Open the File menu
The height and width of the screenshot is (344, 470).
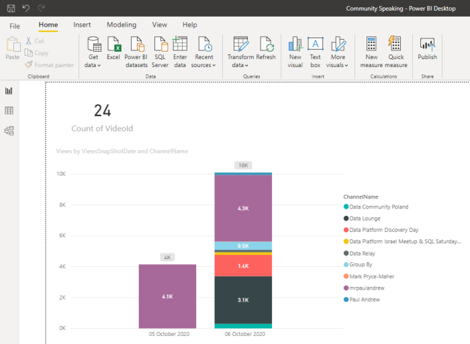click(x=15, y=25)
